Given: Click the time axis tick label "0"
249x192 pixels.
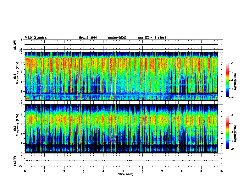Looking at the screenshot, I should point(25,171).
